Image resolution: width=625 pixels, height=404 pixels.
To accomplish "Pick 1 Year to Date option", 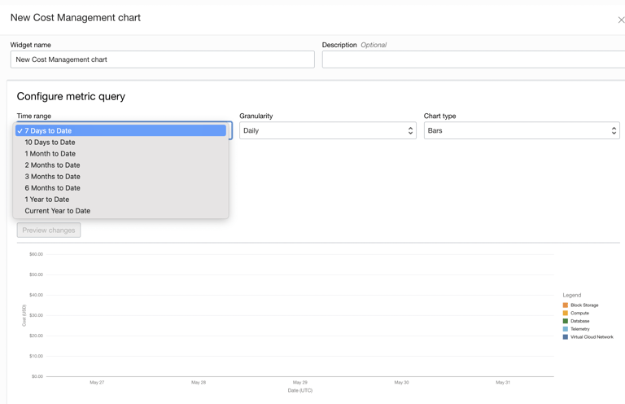I will pyautogui.click(x=46, y=199).
